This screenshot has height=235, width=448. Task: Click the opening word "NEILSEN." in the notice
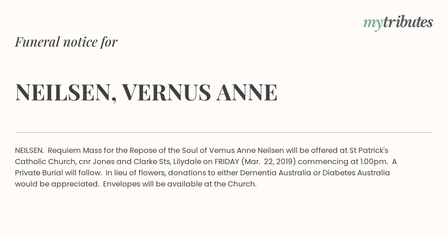pos(29,150)
